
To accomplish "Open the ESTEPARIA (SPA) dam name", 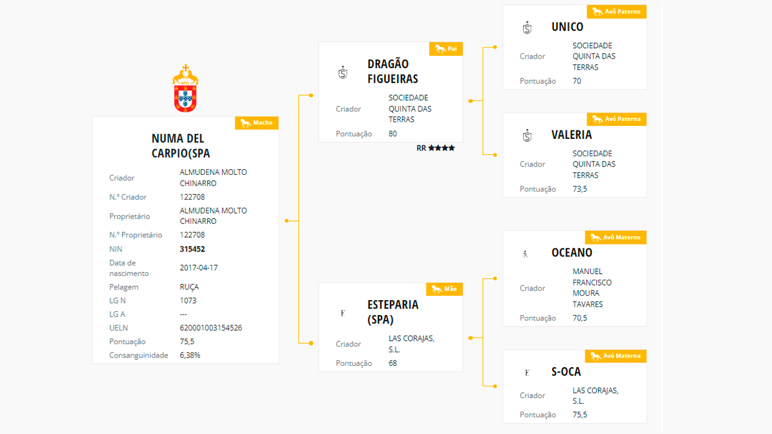I will point(392,312).
